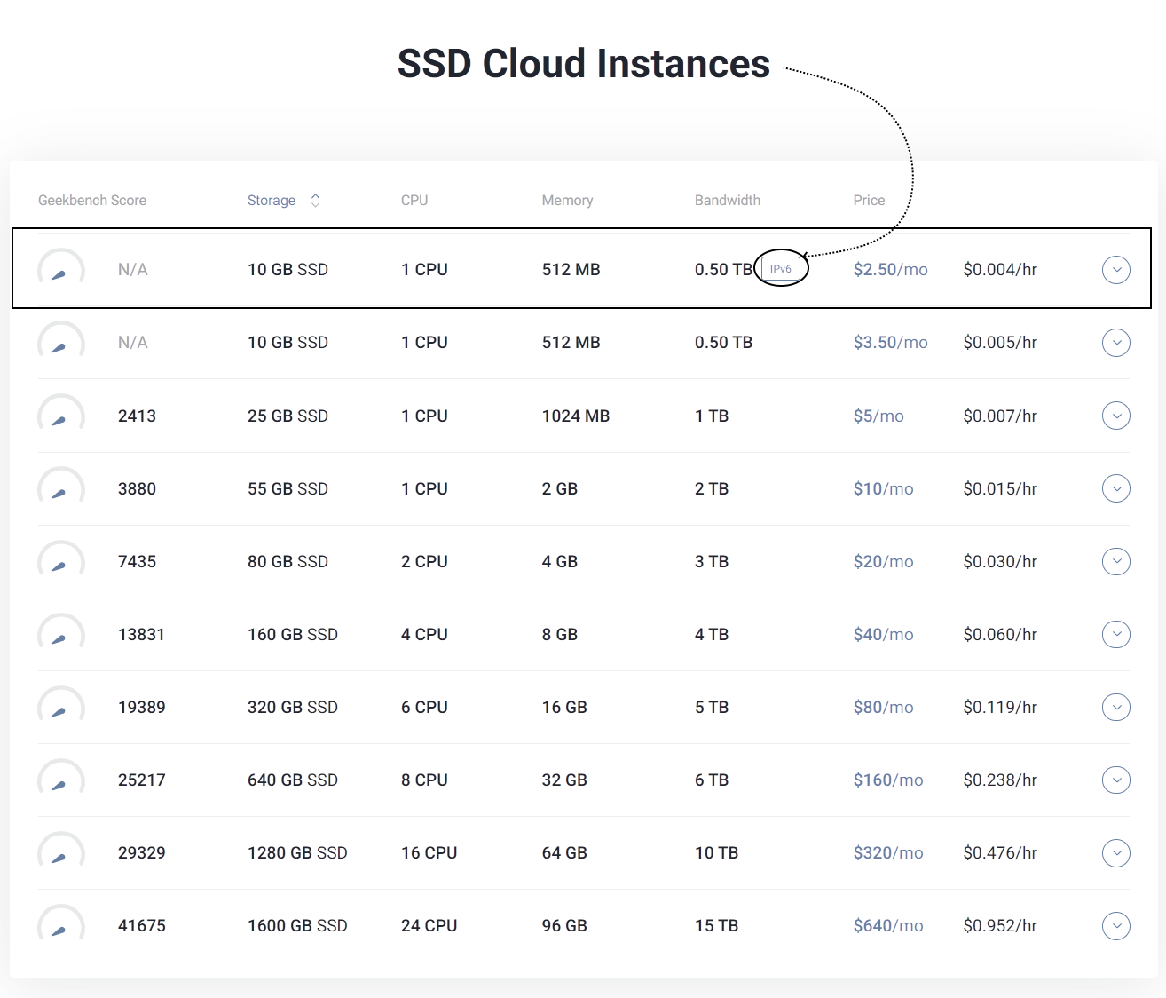
Task: Click the 160 GB SSD storage cell
Action: (292, 635)
